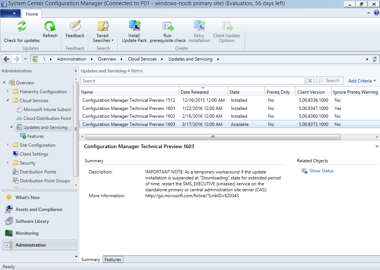Click the Show Status link
This screenshot has height=270, width=380.
[321, 171]
